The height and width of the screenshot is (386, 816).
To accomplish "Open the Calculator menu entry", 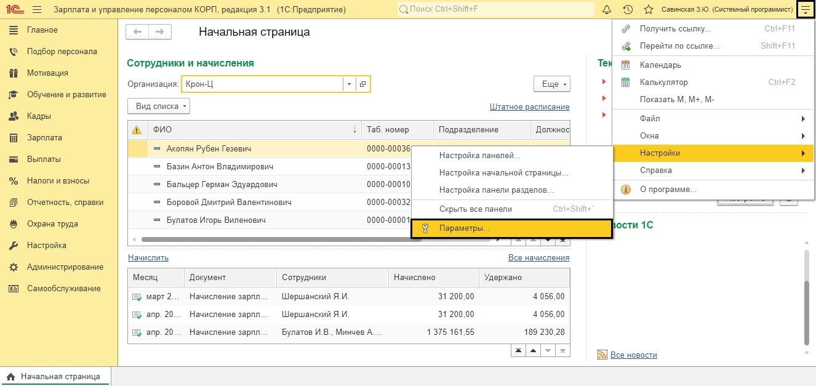I will [x=663, y=82].
